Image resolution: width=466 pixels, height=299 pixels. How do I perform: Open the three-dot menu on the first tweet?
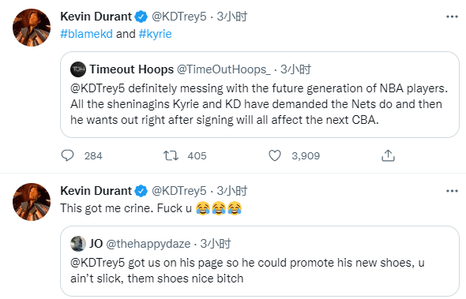click(452, 17)
